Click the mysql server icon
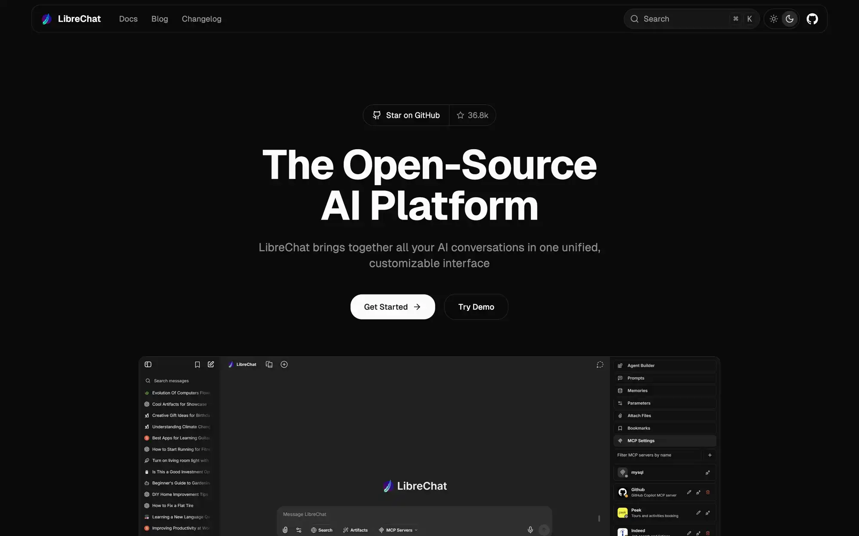 tap(622, 473)
